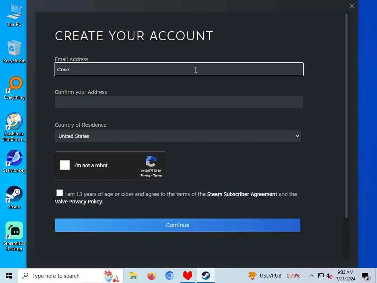Click the Continue button

coord(178,225)
